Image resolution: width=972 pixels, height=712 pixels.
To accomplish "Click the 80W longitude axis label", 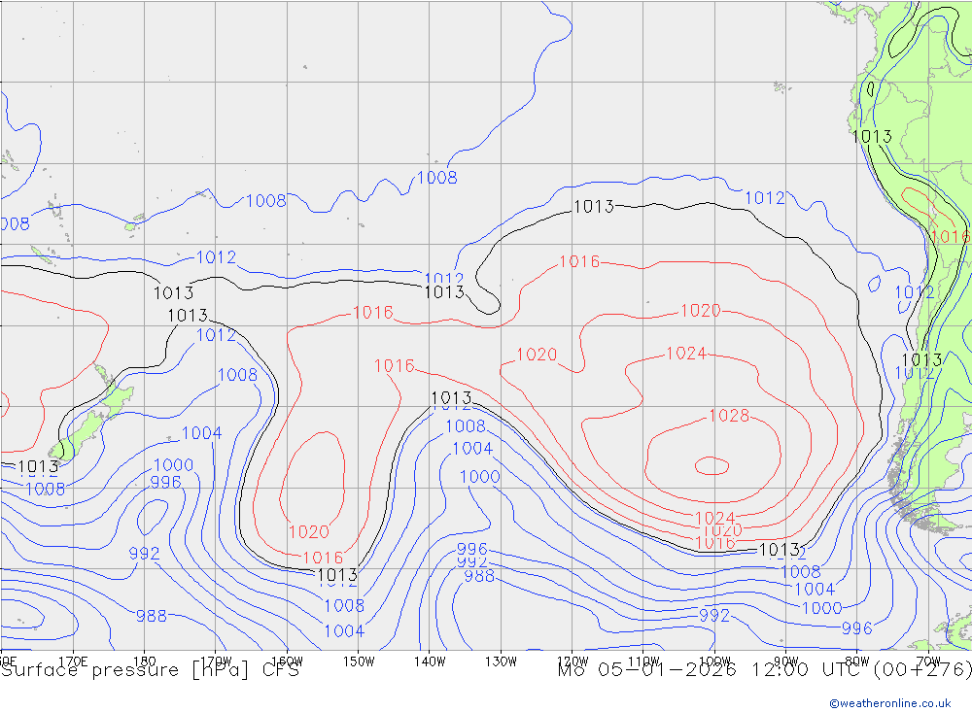I will tap(857, 661).
